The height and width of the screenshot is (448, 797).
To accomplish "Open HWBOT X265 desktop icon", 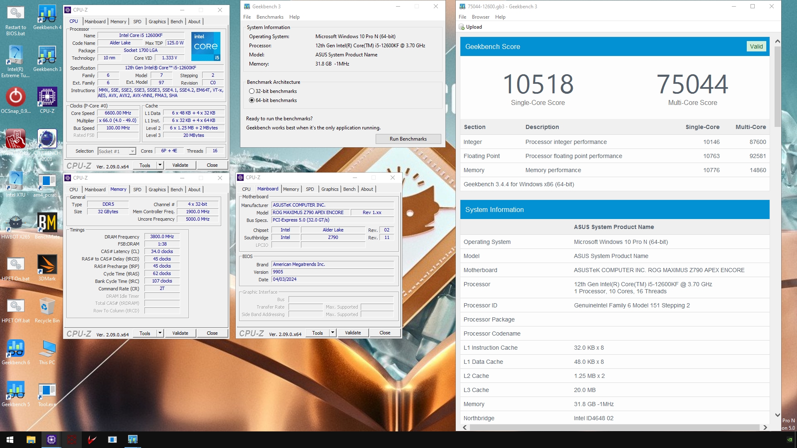I will pyautogui.click(x=15, y=226).
